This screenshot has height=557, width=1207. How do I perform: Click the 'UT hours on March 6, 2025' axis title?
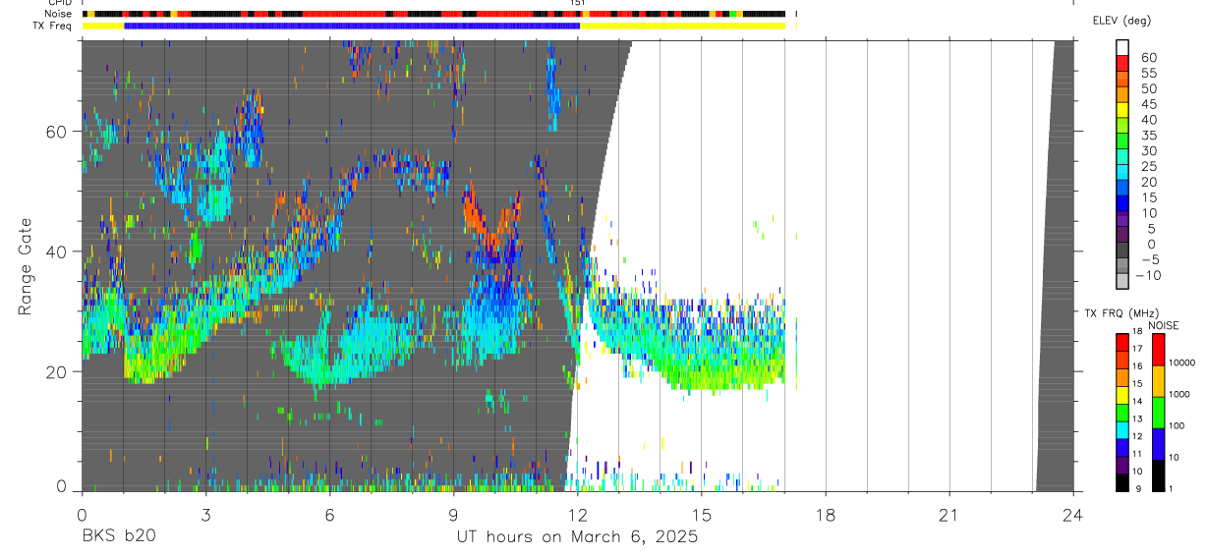coord(577,537)
